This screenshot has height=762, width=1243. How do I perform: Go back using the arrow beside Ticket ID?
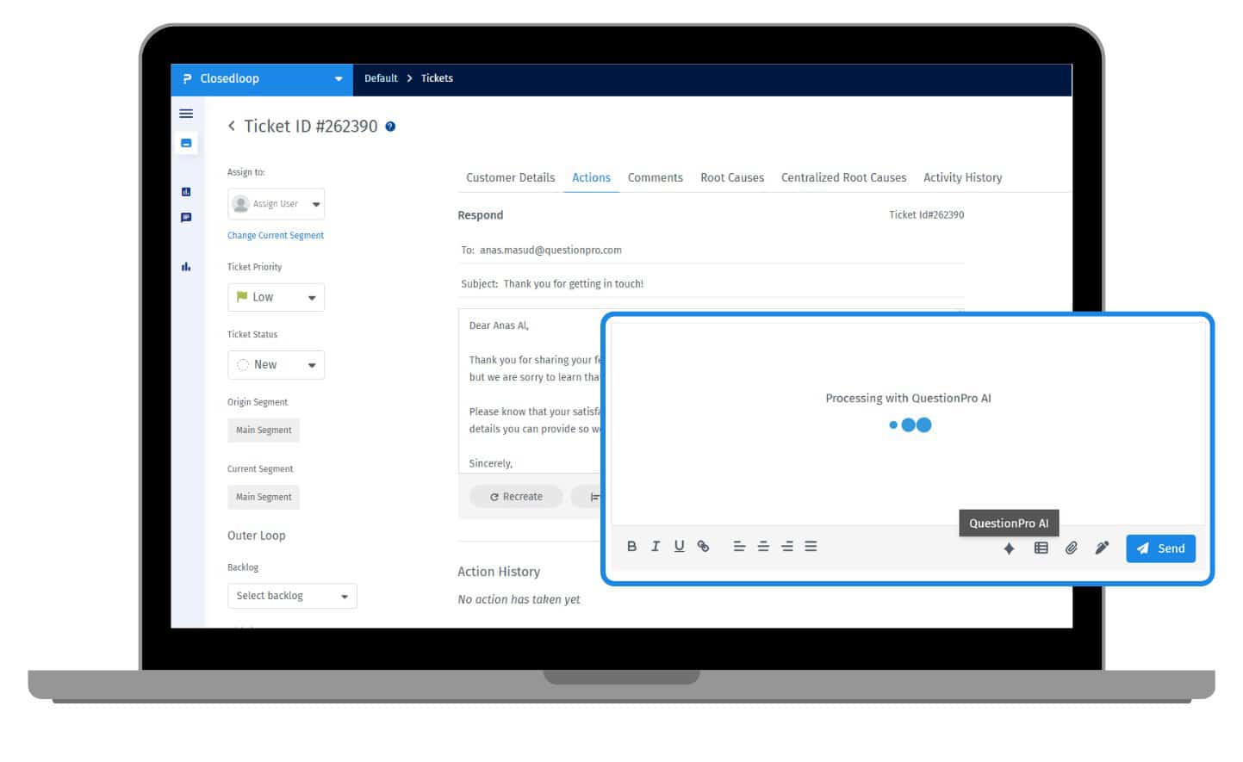232,126
